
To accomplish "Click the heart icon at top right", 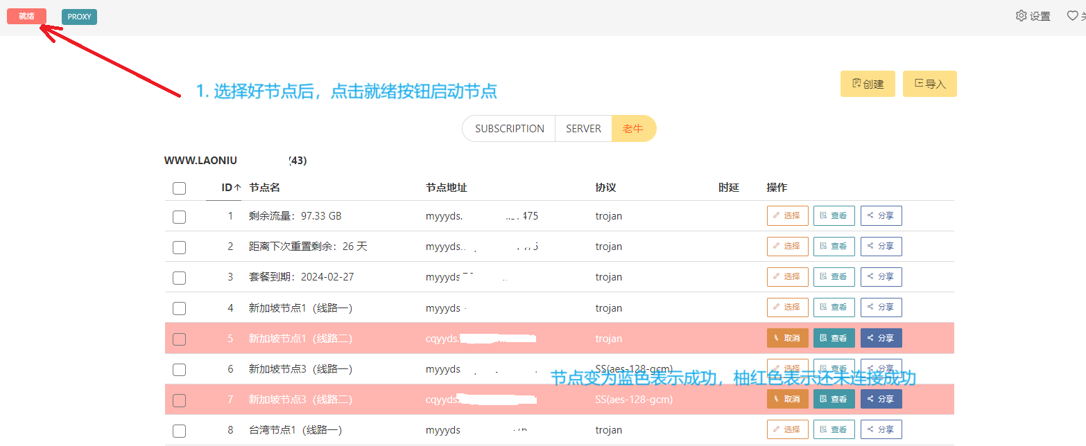I will (x=1072, y=16).
